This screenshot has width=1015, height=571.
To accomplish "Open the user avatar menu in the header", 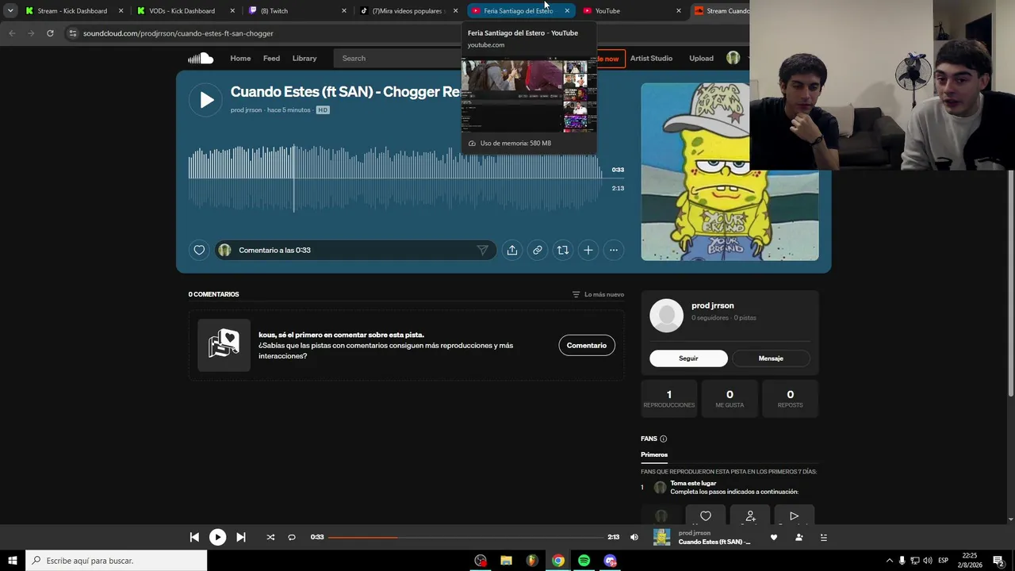I will pyautogui.click(x=733, y=58).
